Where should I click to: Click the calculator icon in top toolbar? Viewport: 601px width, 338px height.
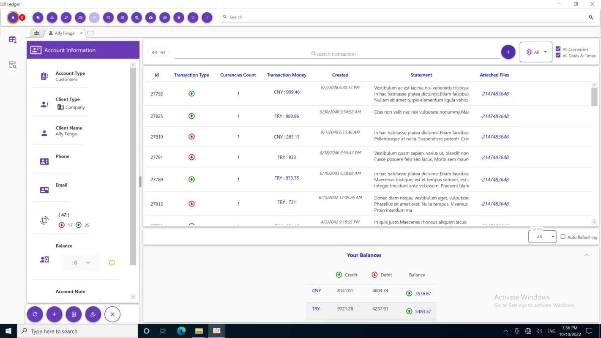click(179, 18)
